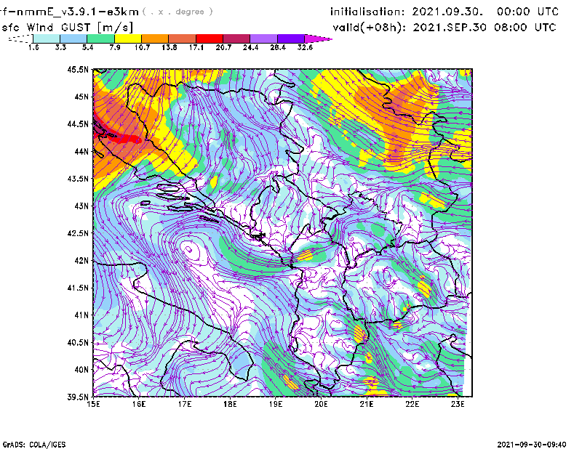This screenshot has height=449, width=582.
Task: Select the violet 28.4–32.6 legend swatch
Action: pos(291,39)
